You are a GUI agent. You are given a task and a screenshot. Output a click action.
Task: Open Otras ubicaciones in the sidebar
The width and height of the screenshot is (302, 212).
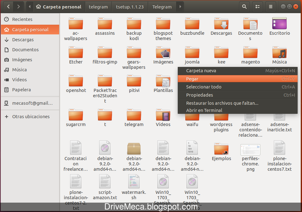point(30,117)
